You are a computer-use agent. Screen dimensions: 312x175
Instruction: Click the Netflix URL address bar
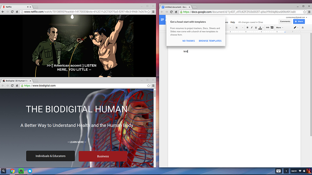[x=85, y=12]
